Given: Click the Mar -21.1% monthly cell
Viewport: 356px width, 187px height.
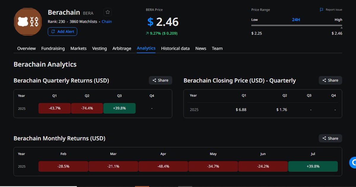Looking at the screenshot, I should 113,166.
